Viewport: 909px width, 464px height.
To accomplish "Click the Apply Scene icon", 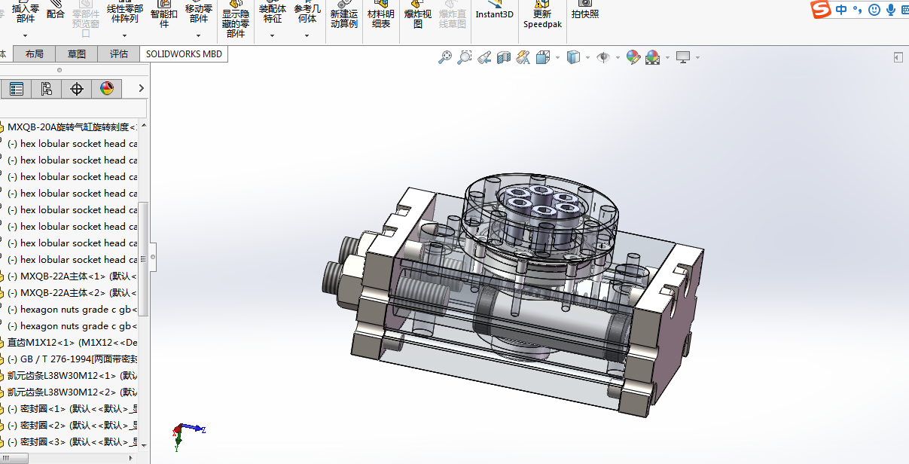I will (x=652, y=57).
